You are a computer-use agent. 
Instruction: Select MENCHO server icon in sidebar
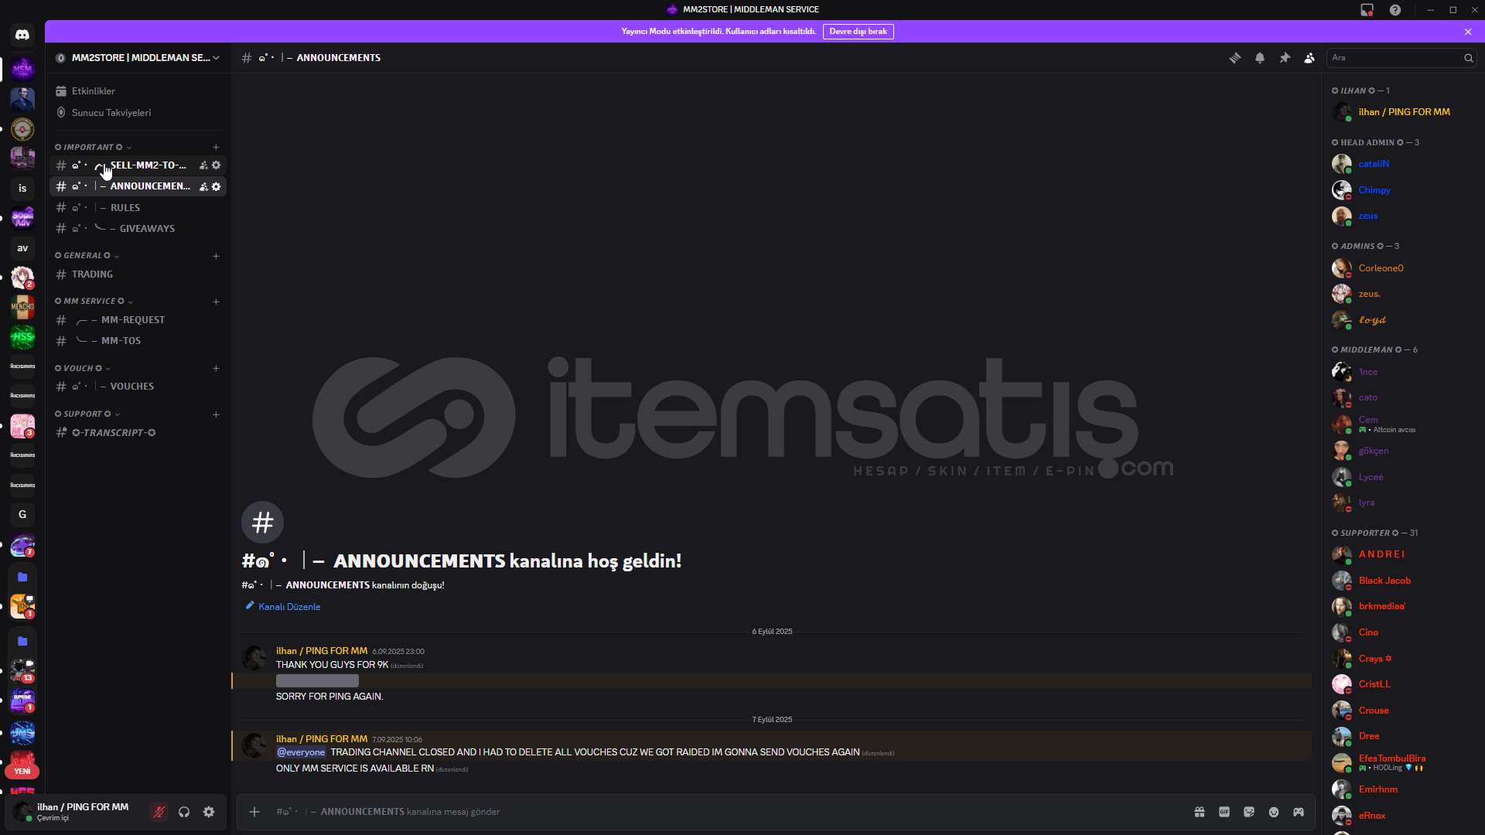pos(22,307)
